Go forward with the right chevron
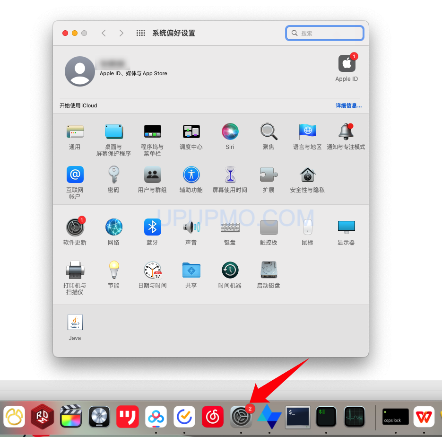442x437 pixels. pos(121,33)
